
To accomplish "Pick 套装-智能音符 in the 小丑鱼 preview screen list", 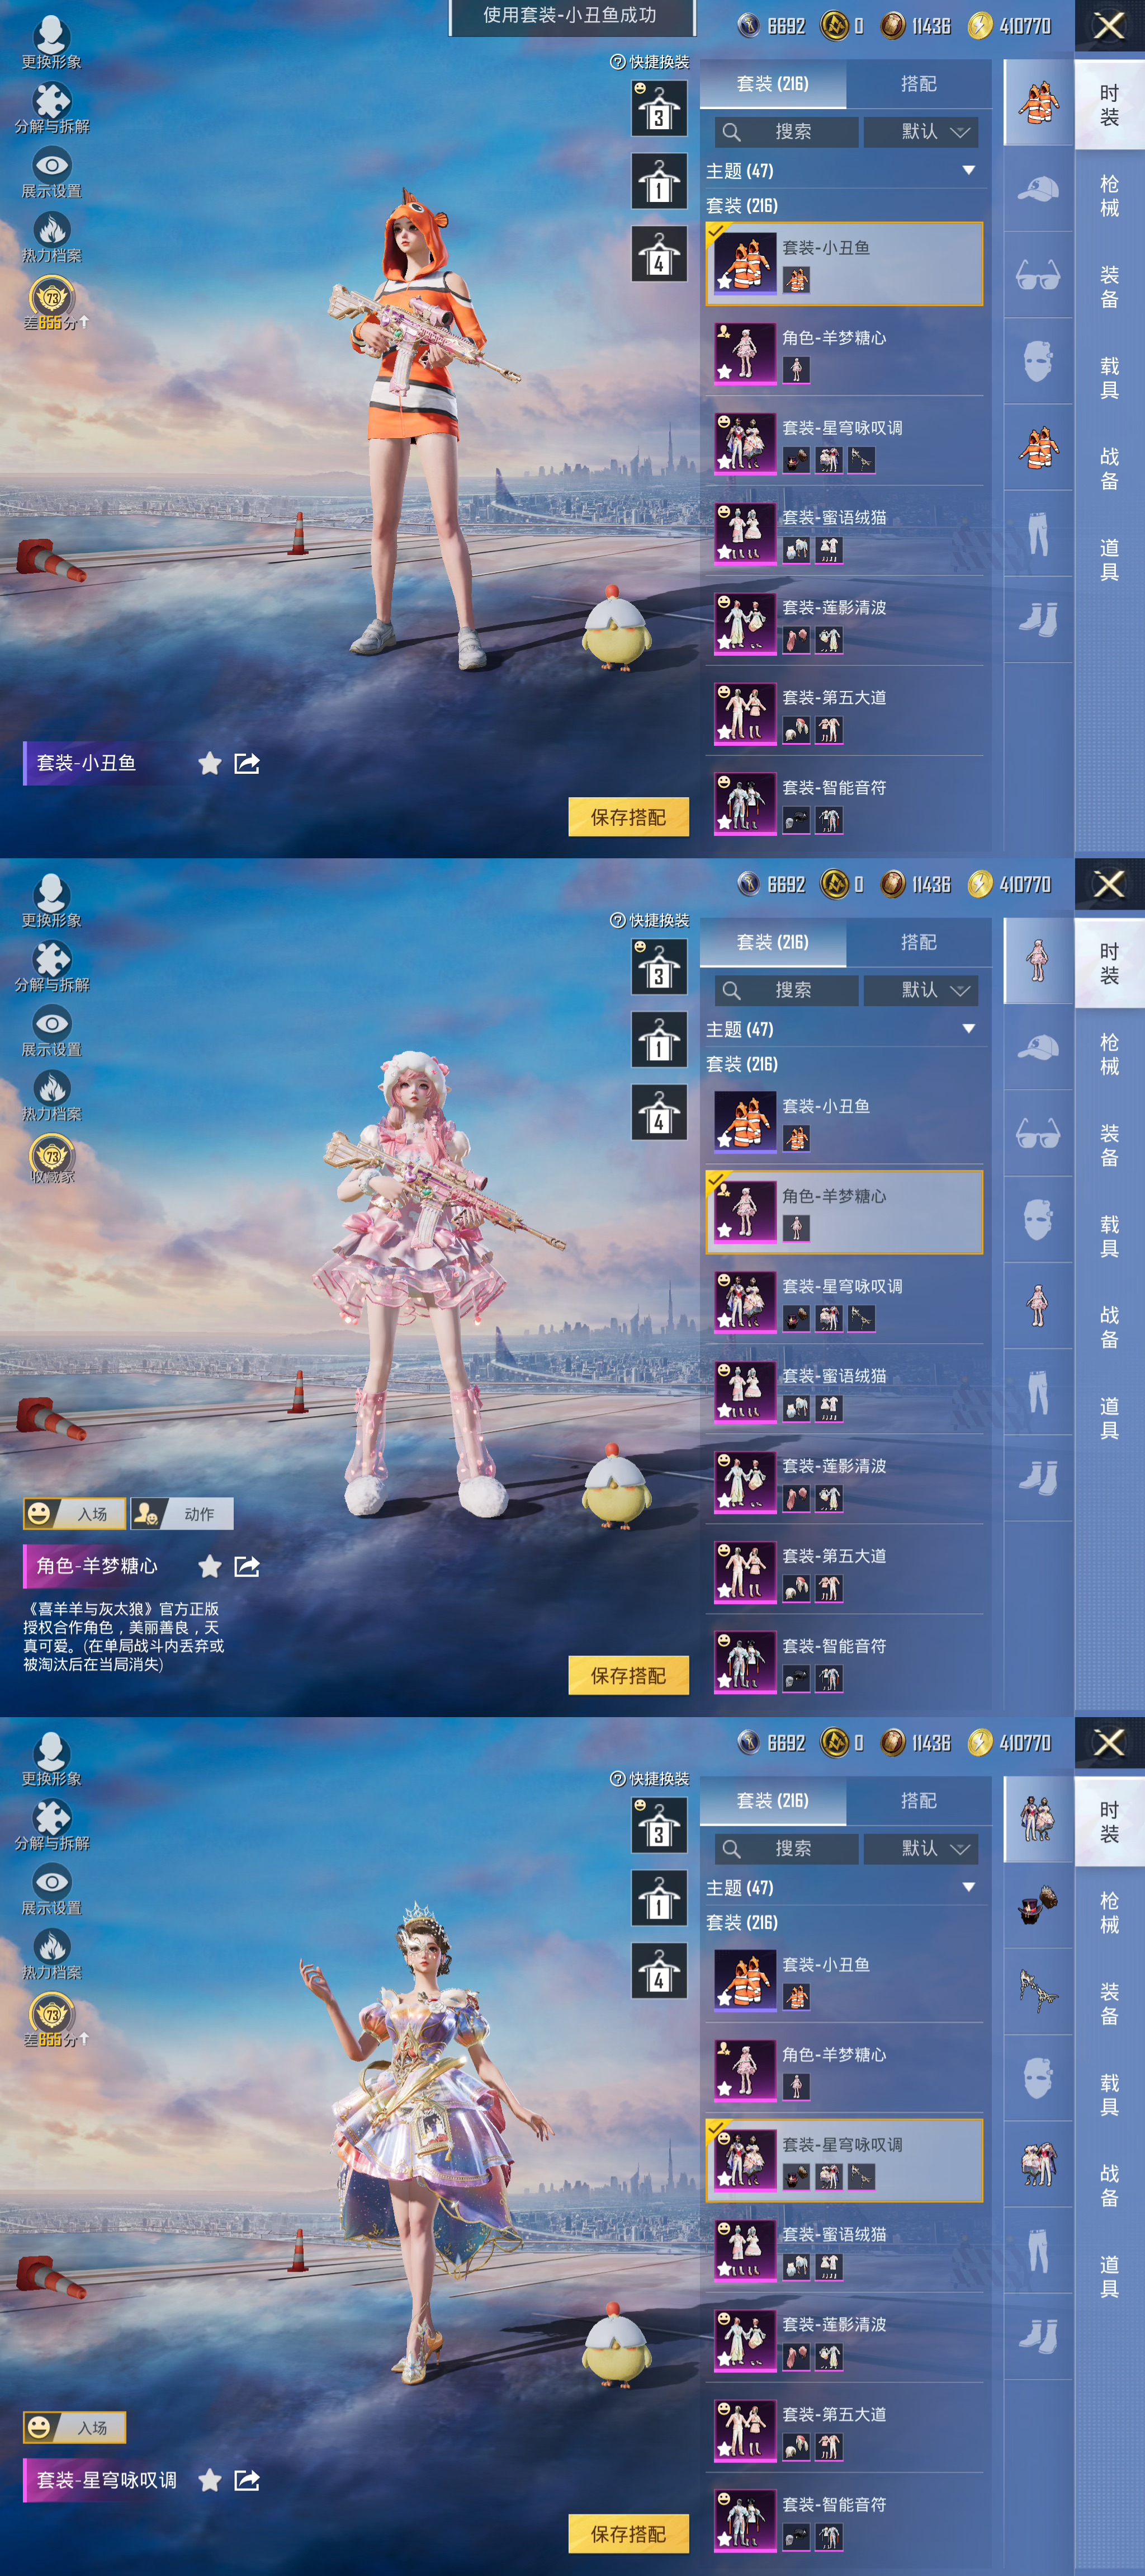I will click(x=844, y=804).
